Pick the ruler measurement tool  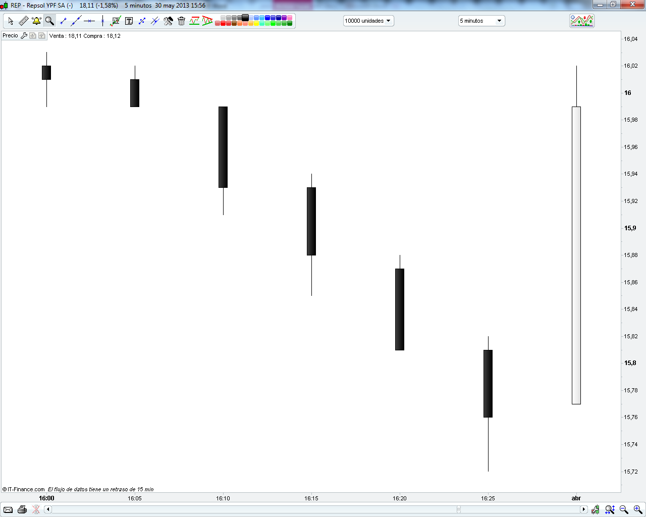point(24,21)
